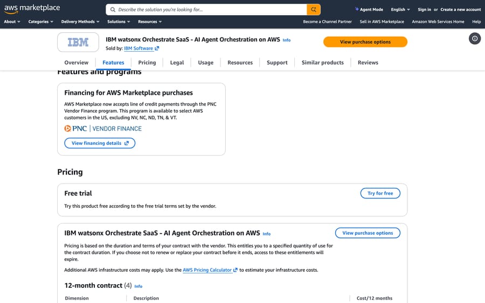Open the English language dropdown
The height and width of the screenshot is (303, 485).
point(400,10)
